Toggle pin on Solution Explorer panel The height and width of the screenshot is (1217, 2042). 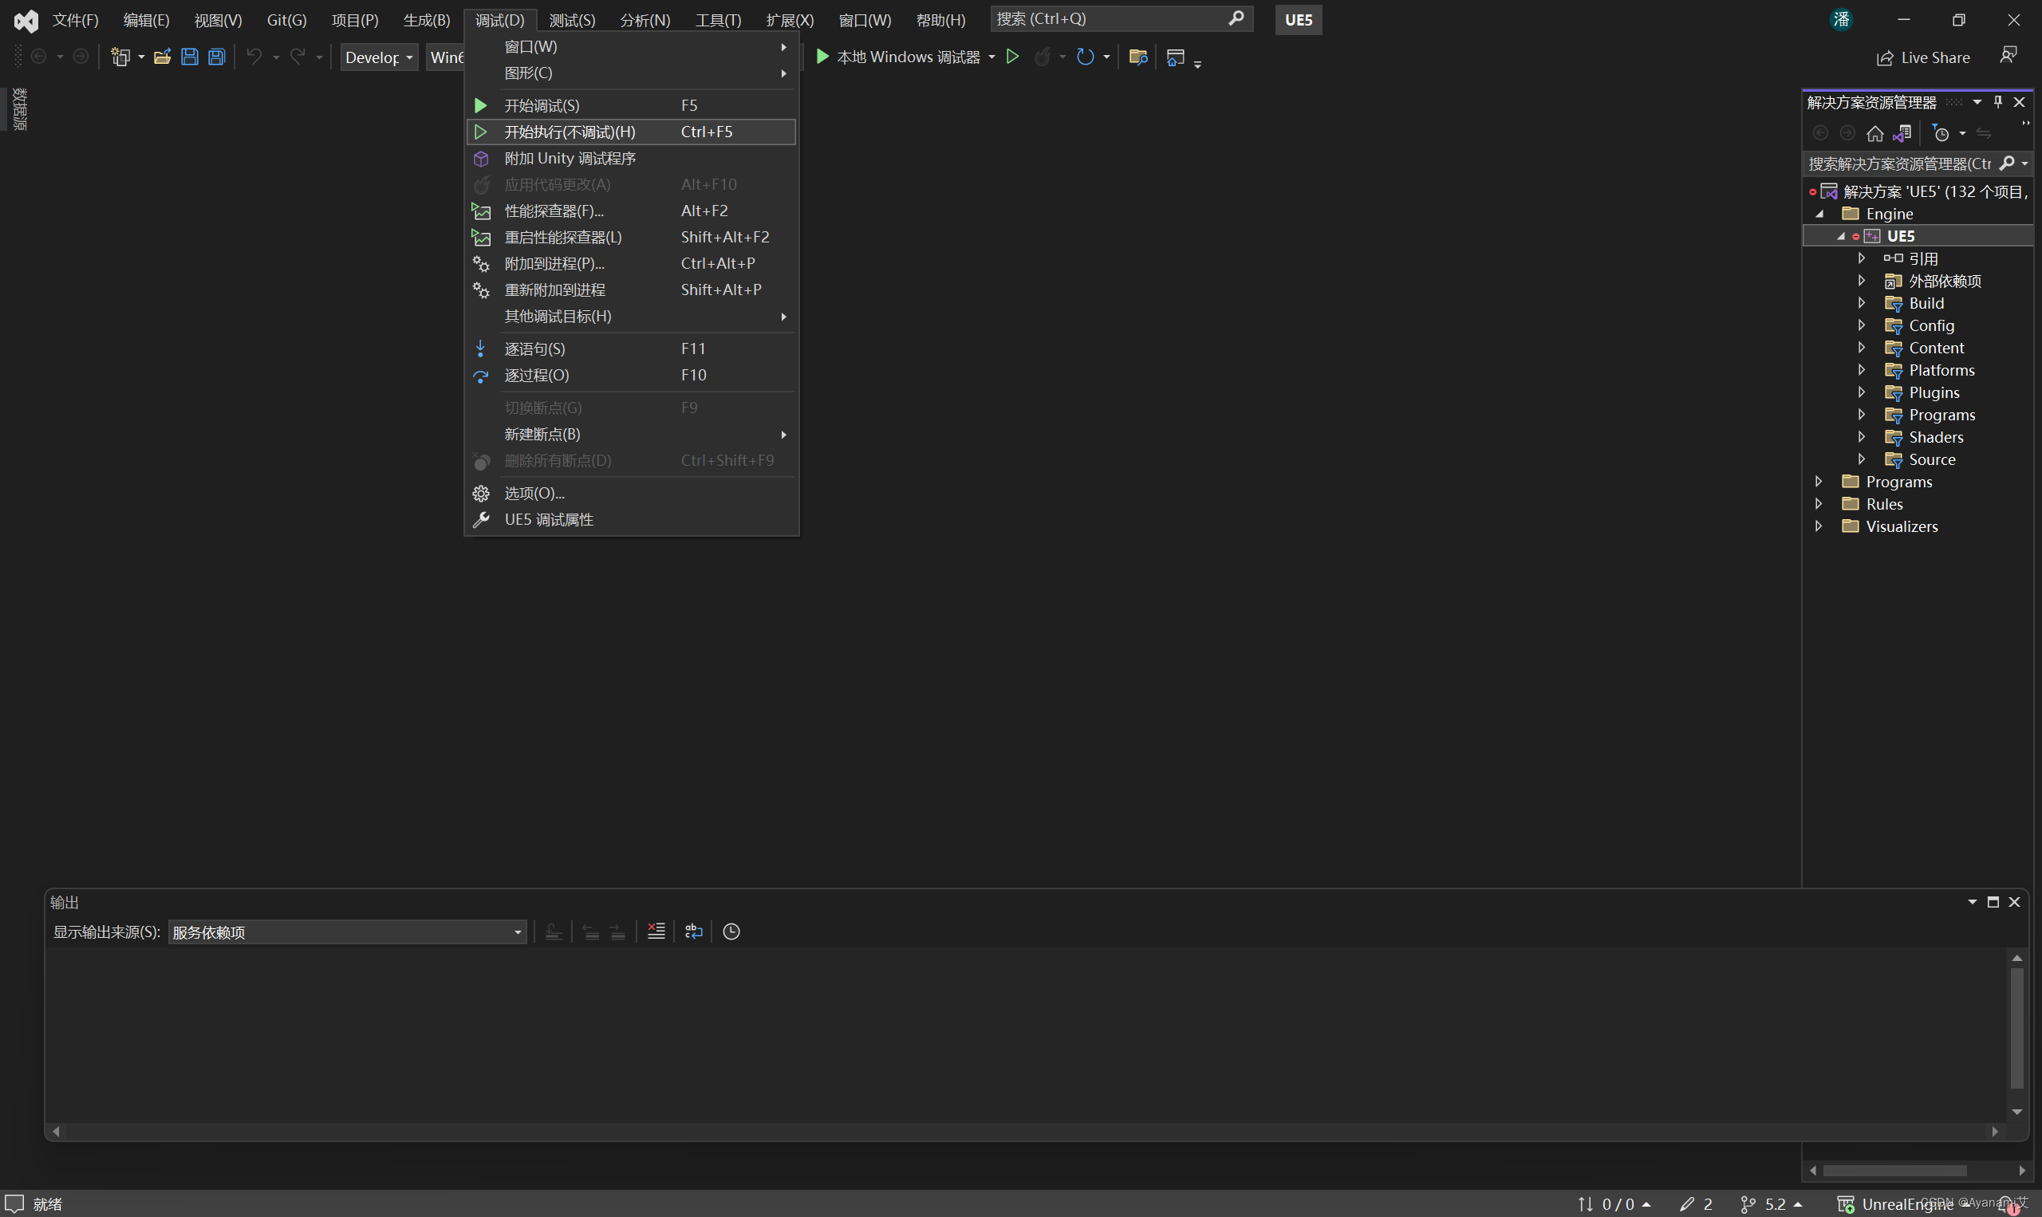coord(1999,102)
